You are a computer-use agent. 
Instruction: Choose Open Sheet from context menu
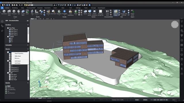click(20, 56)
